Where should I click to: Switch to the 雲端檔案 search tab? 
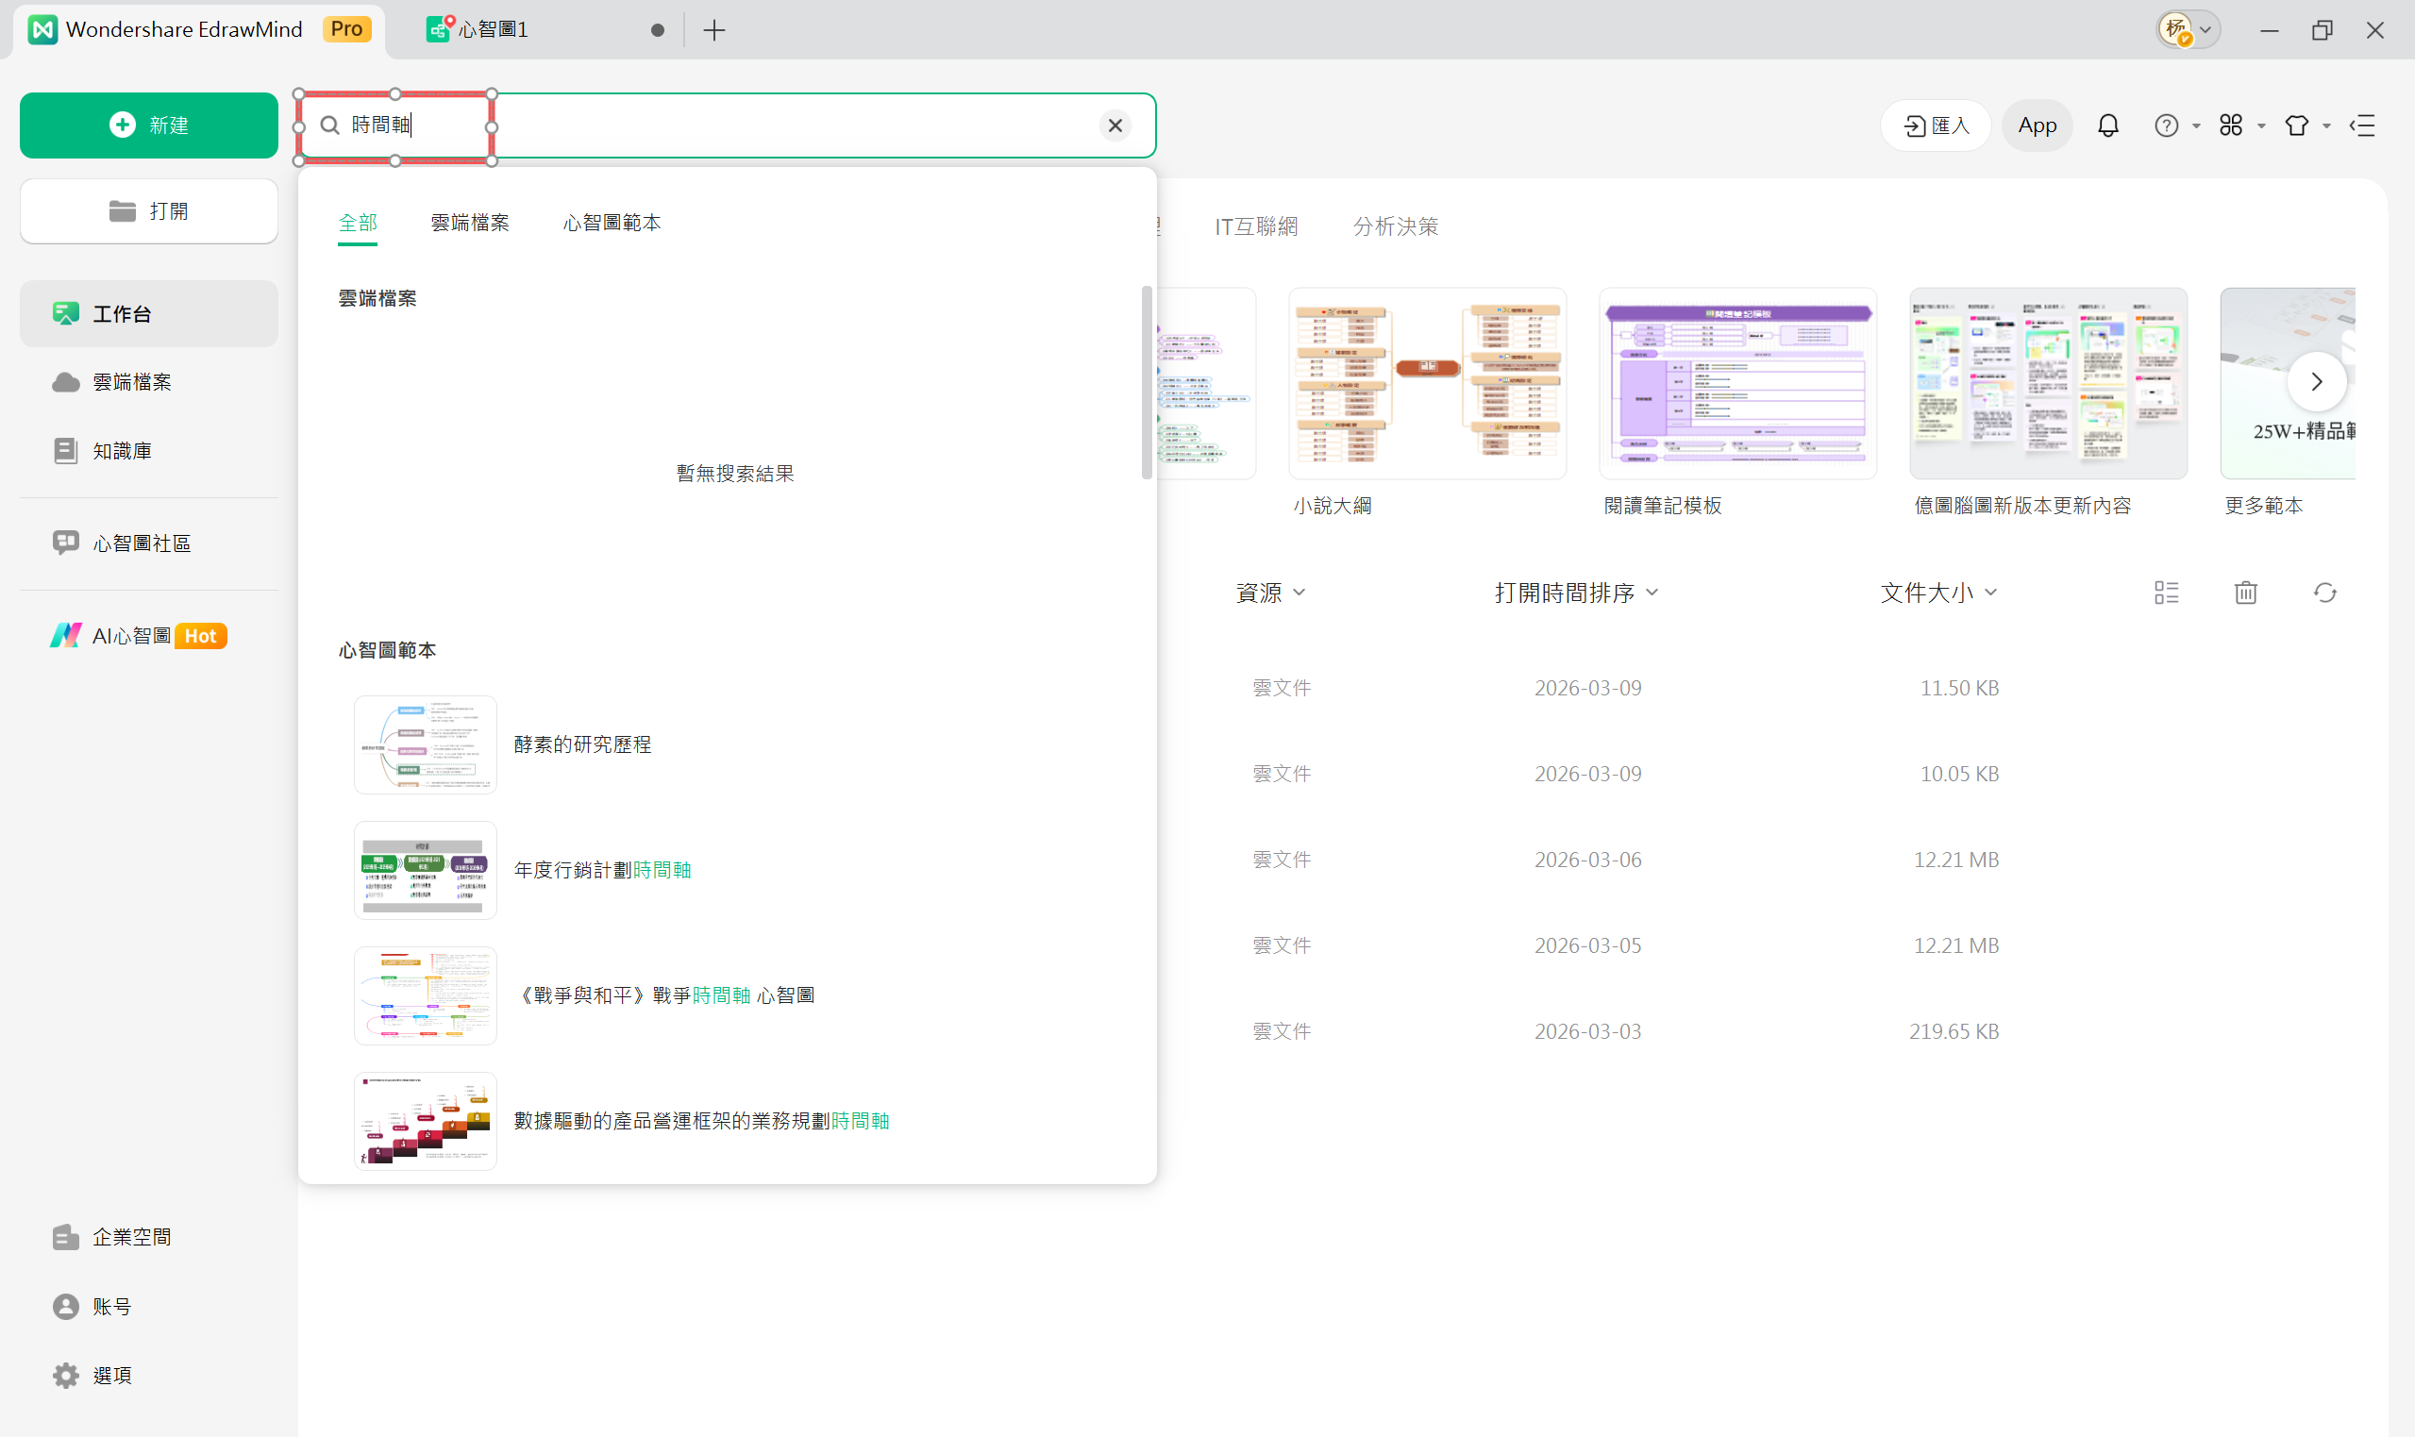(470, 222)
